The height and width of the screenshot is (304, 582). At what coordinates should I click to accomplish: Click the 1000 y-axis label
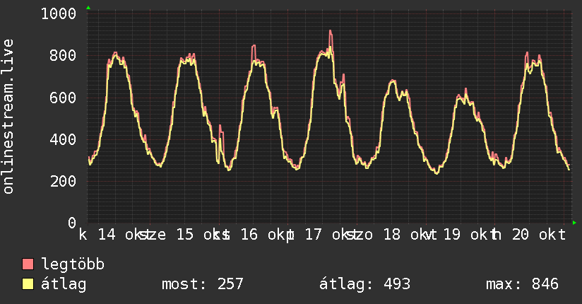point(59,13)
